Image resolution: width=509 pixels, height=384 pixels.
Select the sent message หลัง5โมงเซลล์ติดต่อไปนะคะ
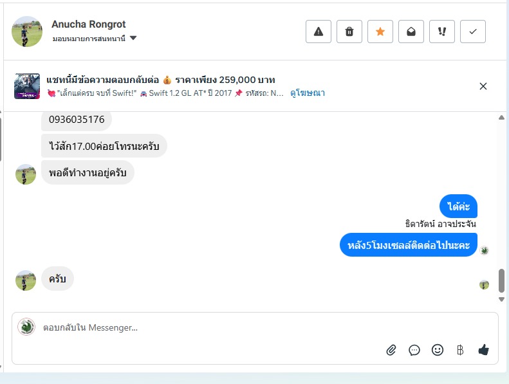(409, 245)
